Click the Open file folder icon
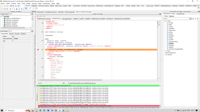 click(x=7, y=6)
